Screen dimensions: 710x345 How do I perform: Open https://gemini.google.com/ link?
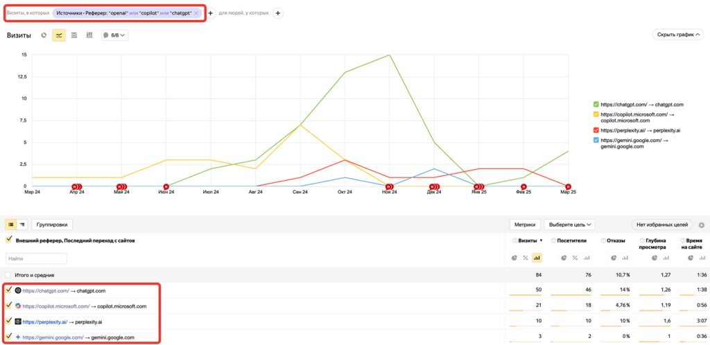(53, 337)
